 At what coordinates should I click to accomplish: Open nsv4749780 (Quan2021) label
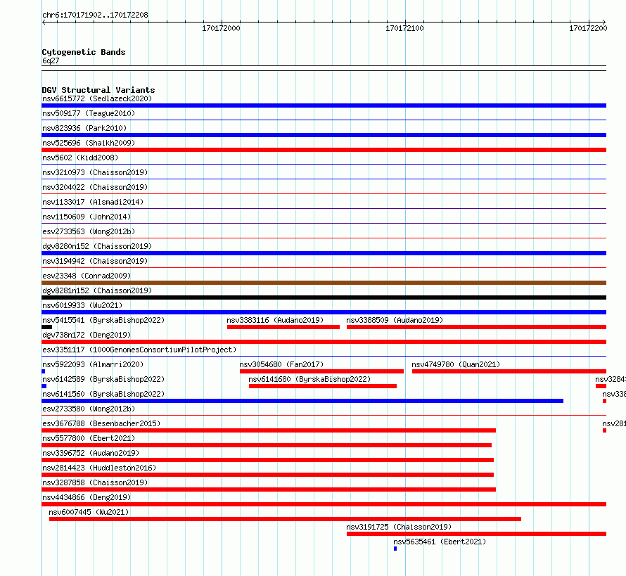[456, 364]
